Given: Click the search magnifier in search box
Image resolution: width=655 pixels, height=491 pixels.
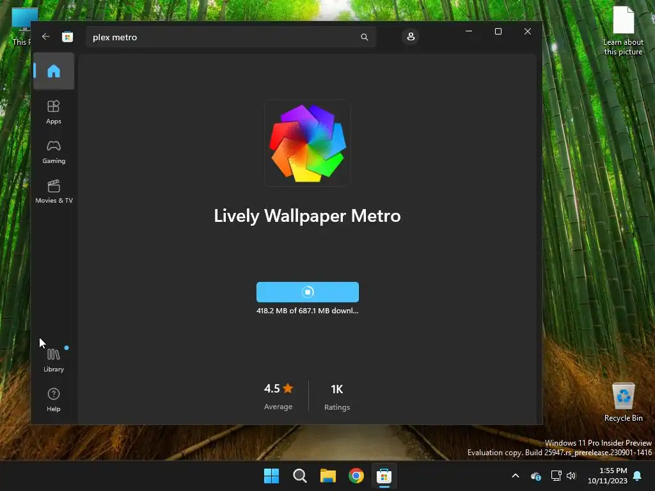Looking at the screenshot, I should pos(364,37).
